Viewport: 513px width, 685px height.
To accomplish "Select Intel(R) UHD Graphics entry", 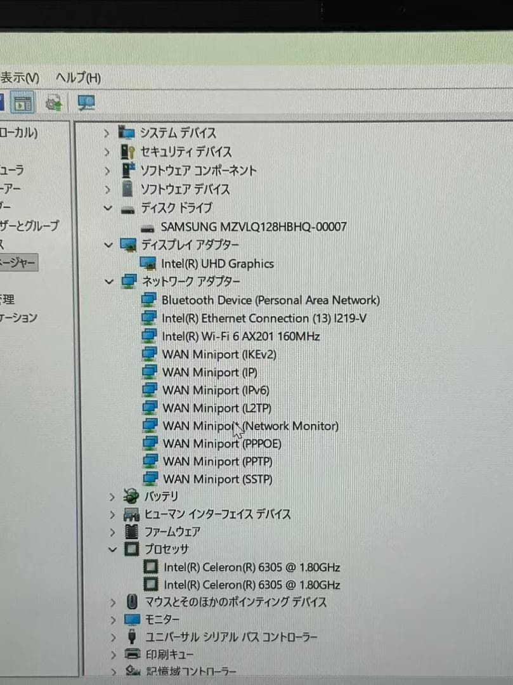I will pyautogui.click(x=218, y=264).
